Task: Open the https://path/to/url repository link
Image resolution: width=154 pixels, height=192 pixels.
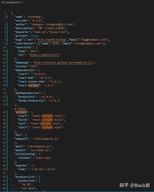Action: [x=44, y=55]
